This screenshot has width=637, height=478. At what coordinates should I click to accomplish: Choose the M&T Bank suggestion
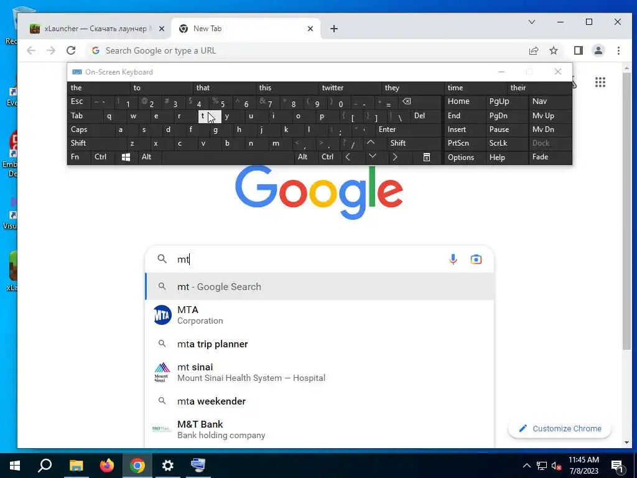click(320, 429)
